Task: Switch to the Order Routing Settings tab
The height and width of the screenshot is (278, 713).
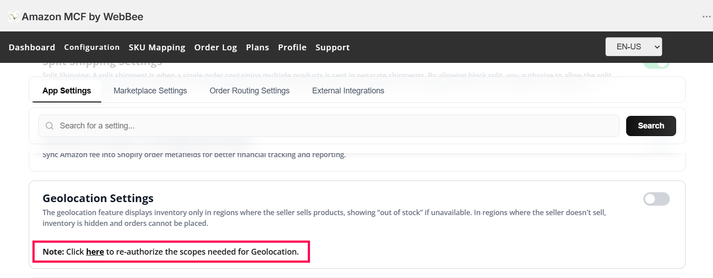Action: coord(250,91)
